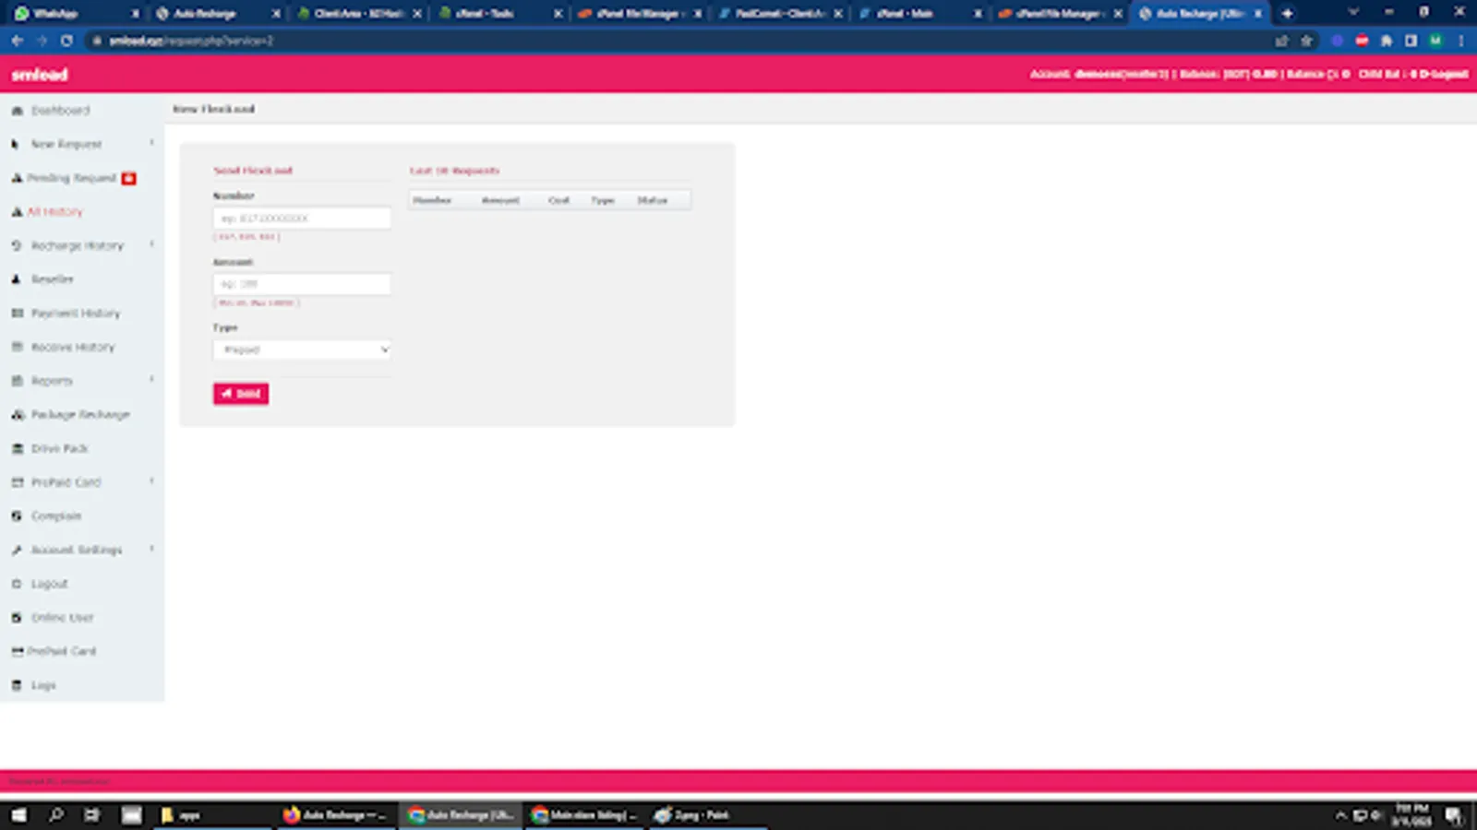This screenshot has width=1477, height=830.
Task: Click the Drive Pack icon in sidebar
Action: 17,448
